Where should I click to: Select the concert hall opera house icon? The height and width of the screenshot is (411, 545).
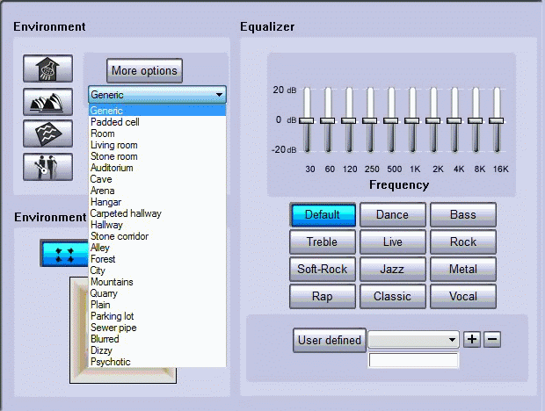pyautogui.click(x=48, y=102)
